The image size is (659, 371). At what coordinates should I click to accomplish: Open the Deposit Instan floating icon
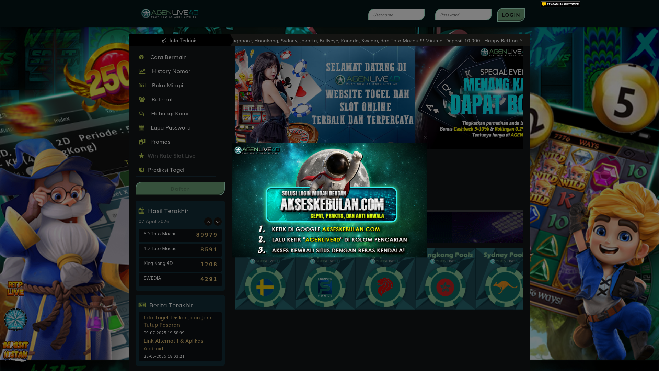pyautogui.click(x=15, y=350)
